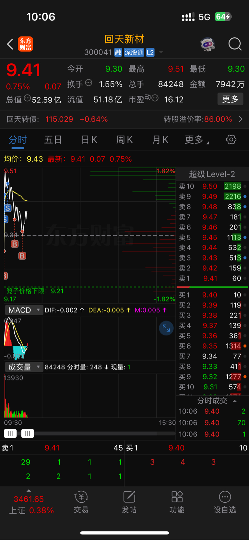Tap the L2 level badge
This screenshot has height=540, width=249.
pos(150,52)
